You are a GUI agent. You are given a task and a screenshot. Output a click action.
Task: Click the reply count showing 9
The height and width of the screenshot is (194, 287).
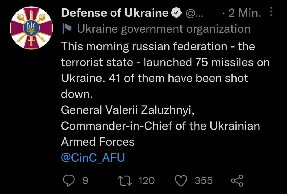(x=85, y=181)
